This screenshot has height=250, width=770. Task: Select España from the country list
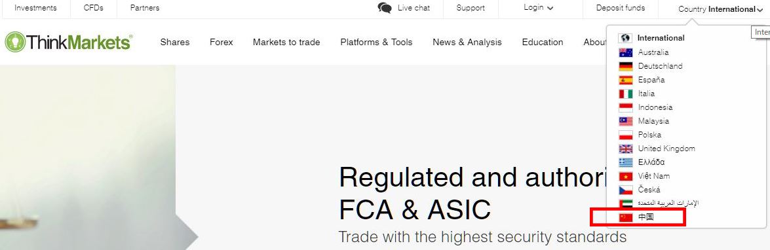(651, 80)
